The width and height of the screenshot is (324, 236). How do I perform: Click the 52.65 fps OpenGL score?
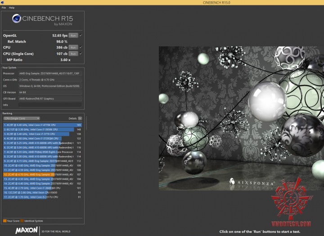click(60, 36)
